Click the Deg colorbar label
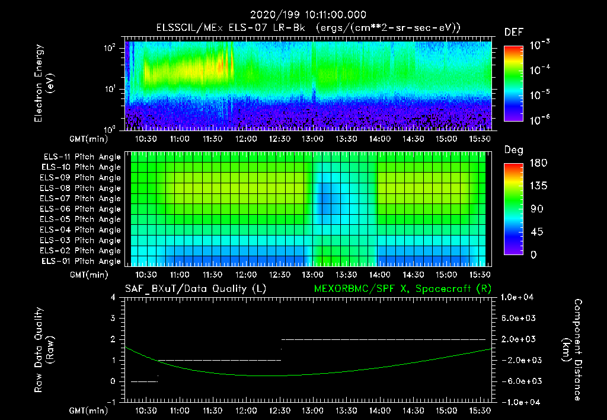Screen dimensions: 607x420 pos(514,150)
